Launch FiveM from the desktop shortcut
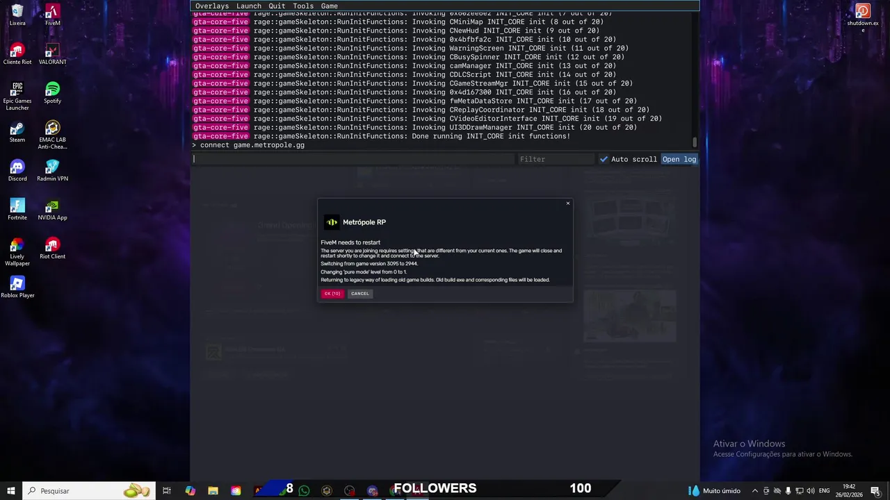Viewport: 890px width, 500px height. 52,15
